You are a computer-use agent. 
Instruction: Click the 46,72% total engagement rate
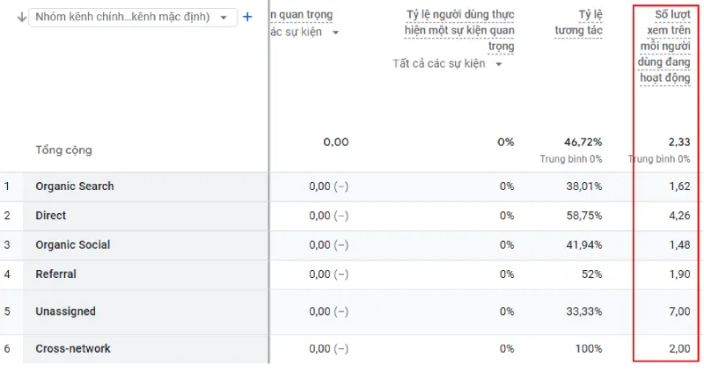pyautogui.click(x=583, y=143)
